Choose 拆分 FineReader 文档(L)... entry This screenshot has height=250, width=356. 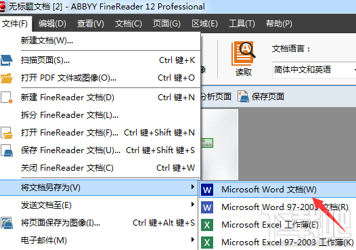pyautogui.click(x=100, y=115)
